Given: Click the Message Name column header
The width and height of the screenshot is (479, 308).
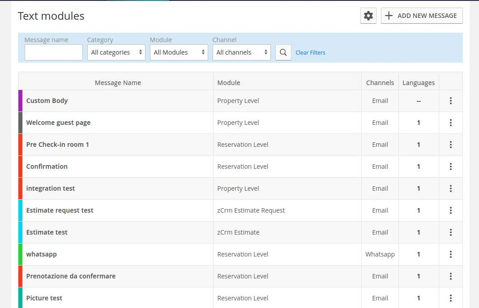Looking at the screenshot, I should pyautogui.click(x=118, y=83).
